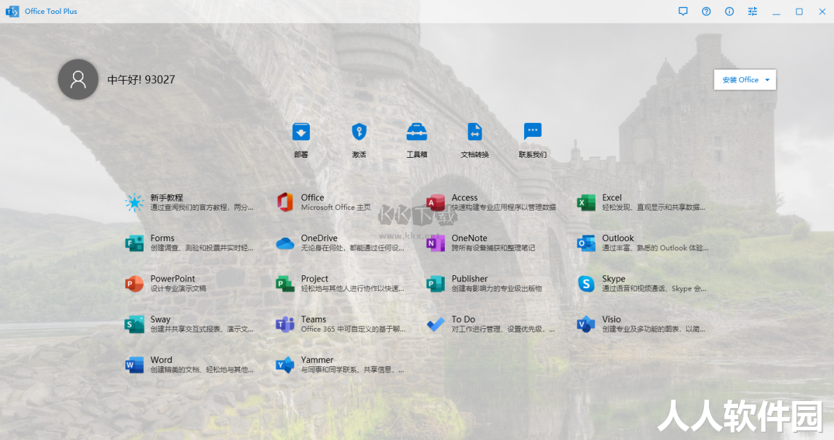Click the OneNote app icon

[436, 243]
